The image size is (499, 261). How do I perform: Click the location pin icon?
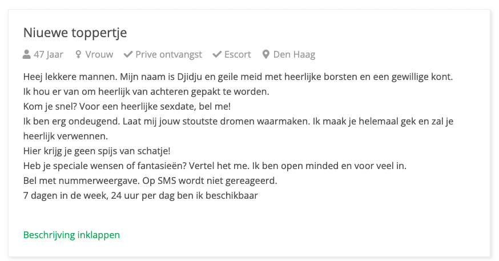[265, 54]
